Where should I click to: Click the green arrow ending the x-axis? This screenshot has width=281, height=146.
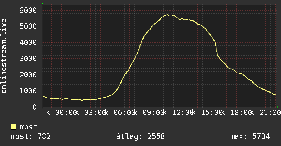277,107
